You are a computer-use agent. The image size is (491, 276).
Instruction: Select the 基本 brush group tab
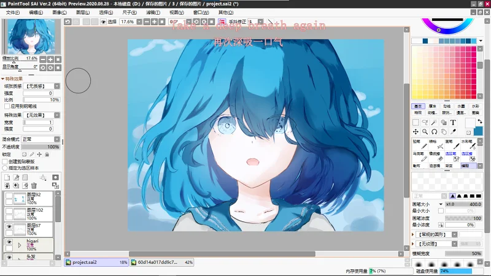point(418,106)
